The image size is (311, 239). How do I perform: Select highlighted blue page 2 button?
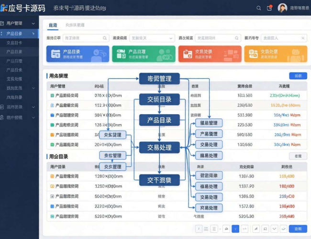[235, 229]
